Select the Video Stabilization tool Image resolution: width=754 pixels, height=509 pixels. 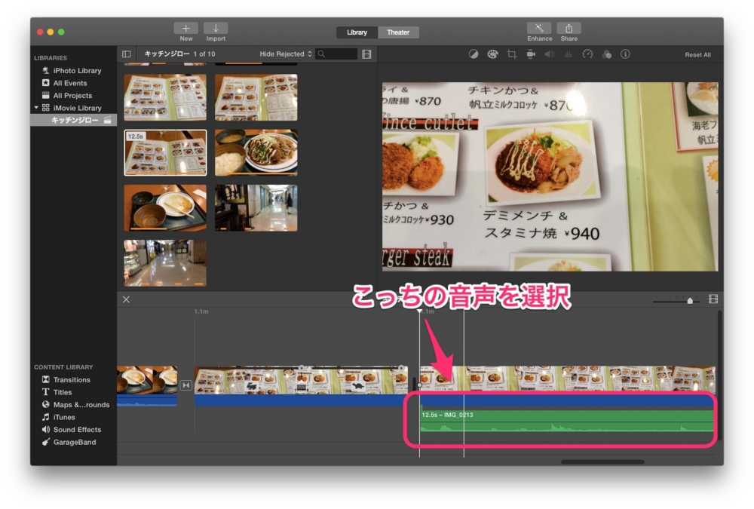[x=531, y=54]
